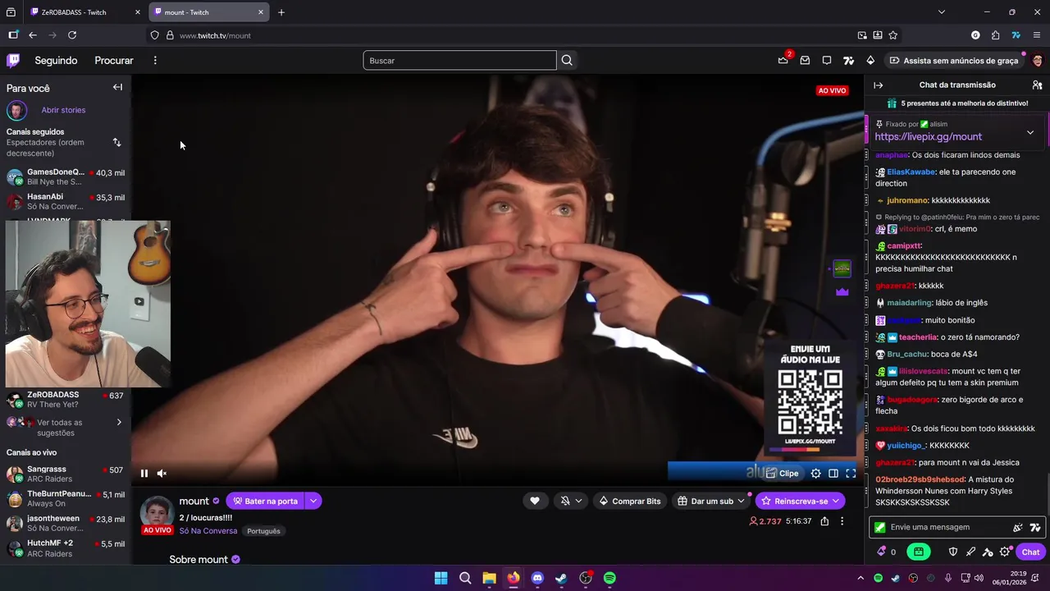1050x591 pixels.
Task: Sort followed channels with arrows icon
Action: pos(116,142)
